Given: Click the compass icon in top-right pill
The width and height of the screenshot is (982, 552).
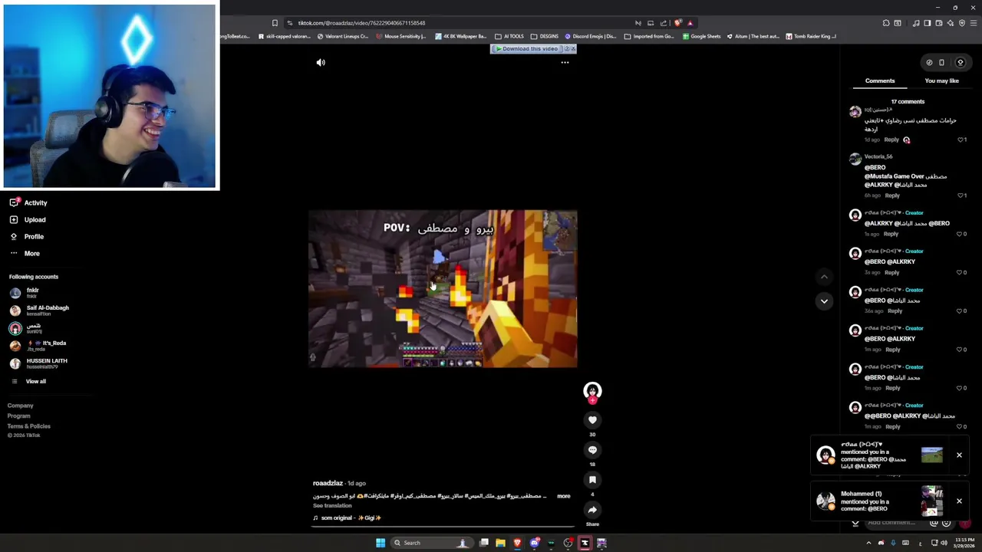Looking at the screenshot, I should [929, 63].
